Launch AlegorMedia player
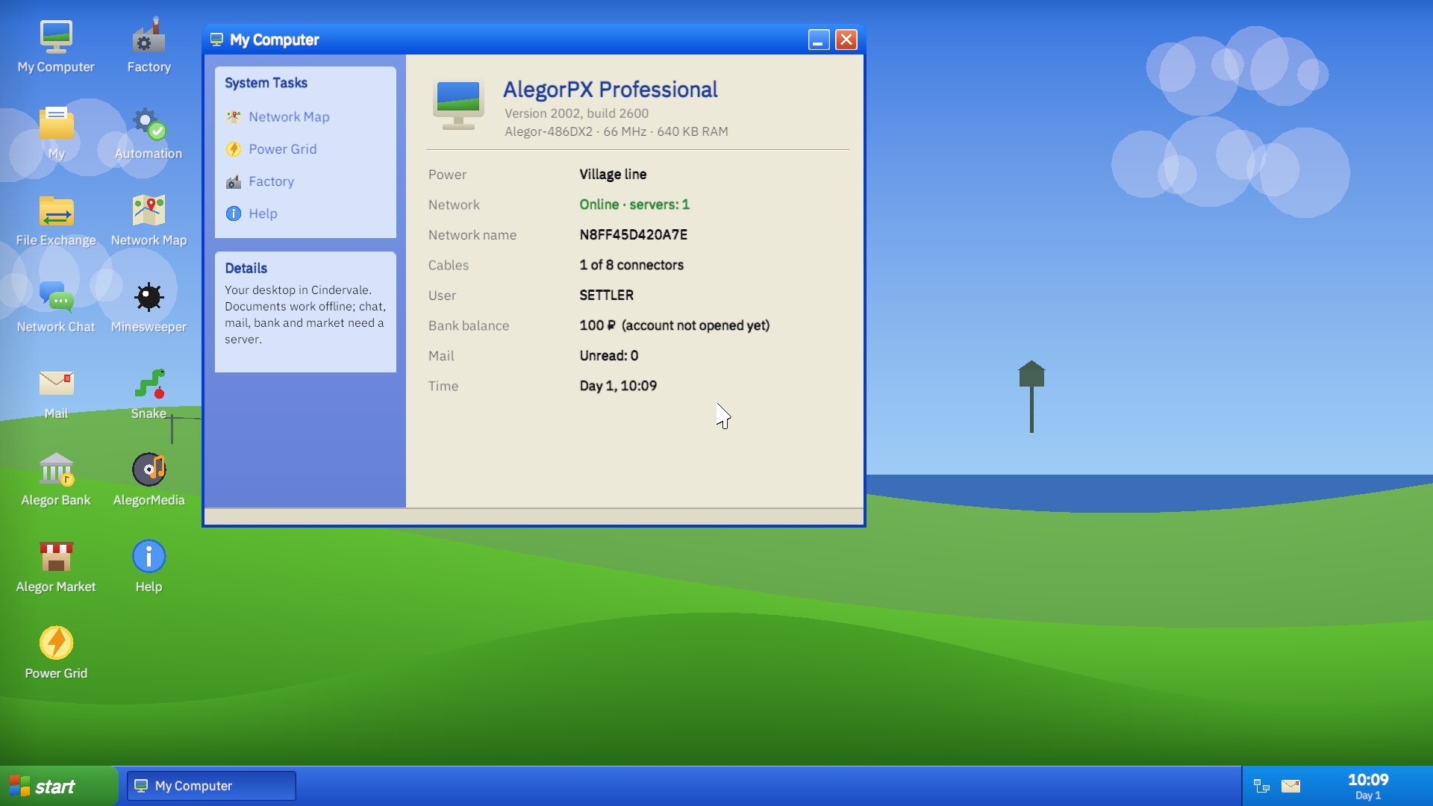The width and height of the screenshot is (1433, 806). pos(149,479)
